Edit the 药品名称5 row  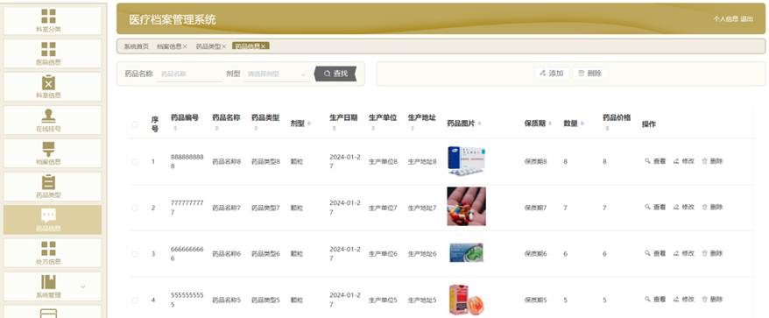pos(684,300)
